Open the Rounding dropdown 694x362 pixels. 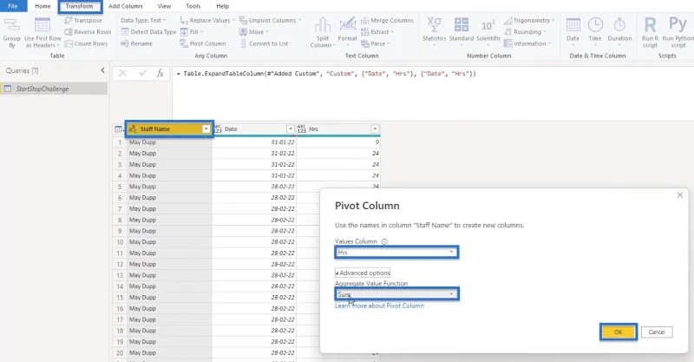pos(525,32)
